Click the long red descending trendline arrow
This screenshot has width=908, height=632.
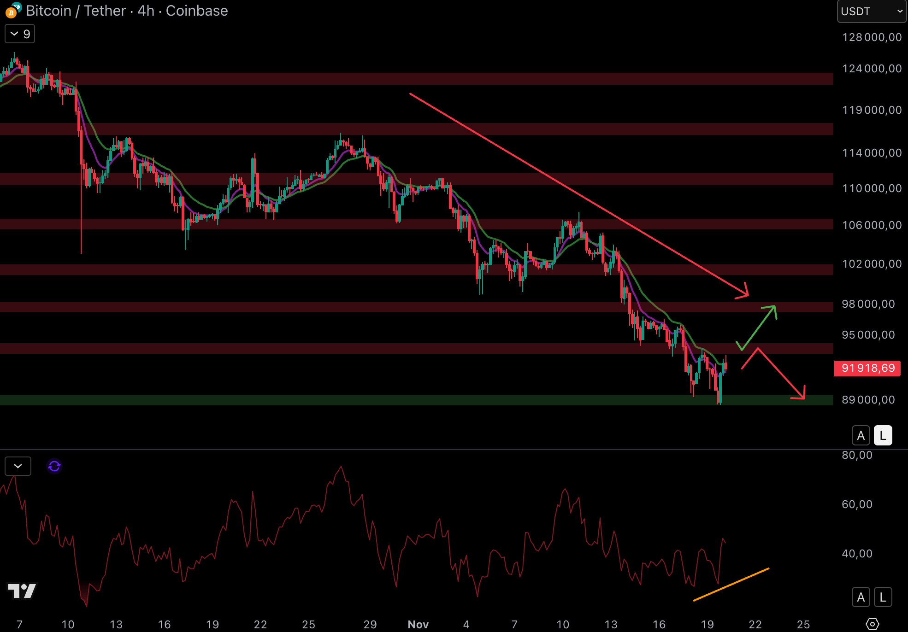pos(576,193)
